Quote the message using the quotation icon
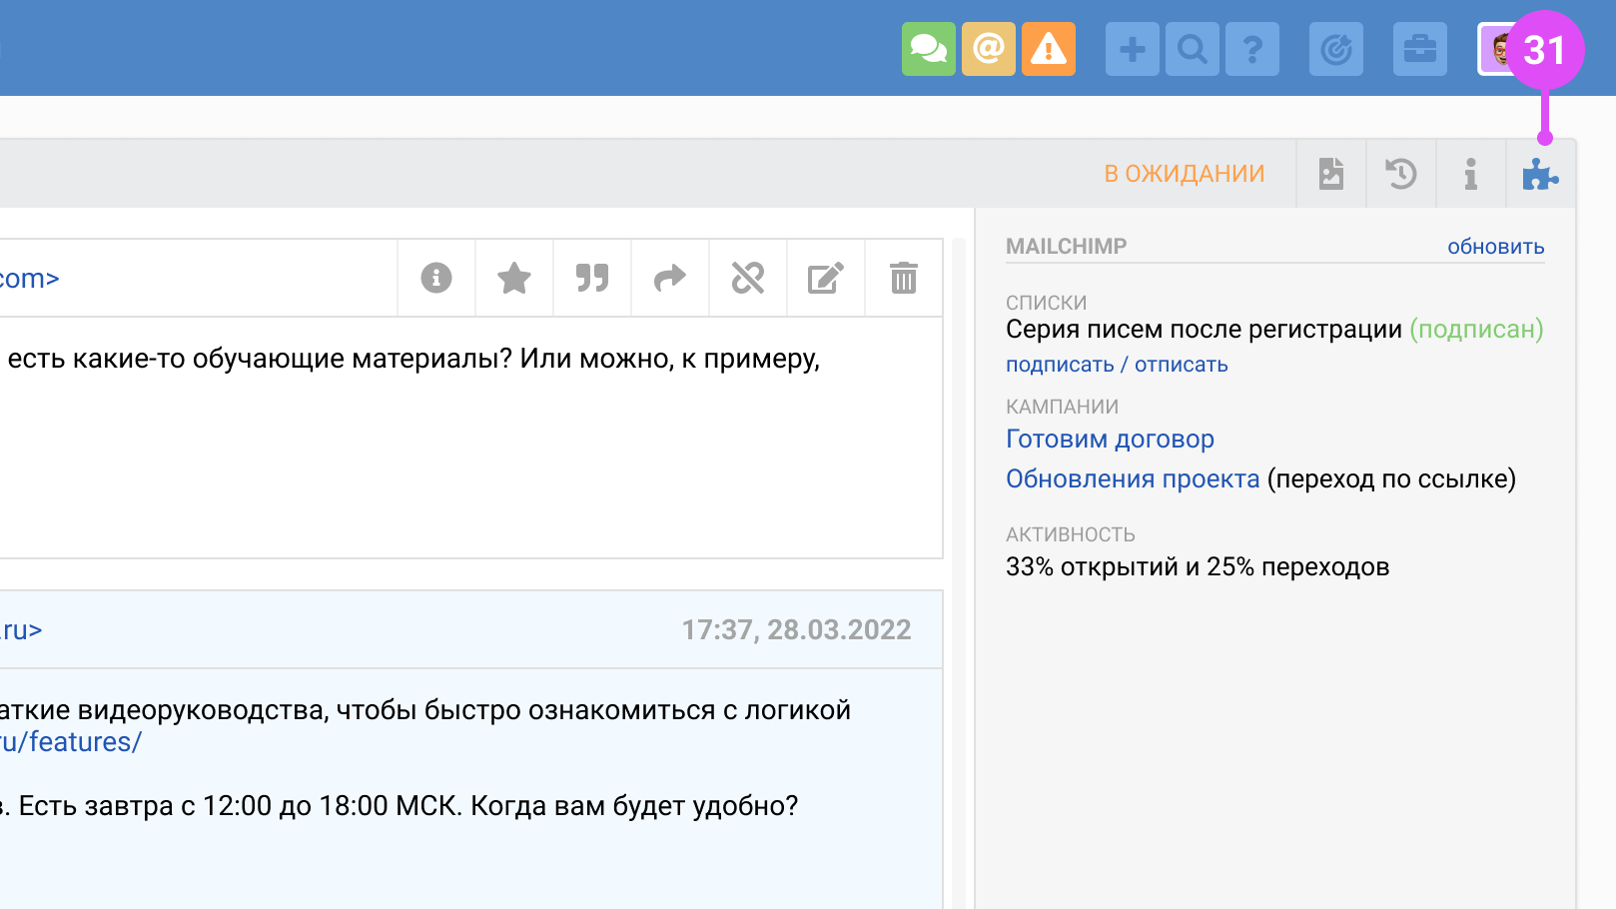This screenshot has width=1616, height=909. pyautogui.click(x=591, y=279)
